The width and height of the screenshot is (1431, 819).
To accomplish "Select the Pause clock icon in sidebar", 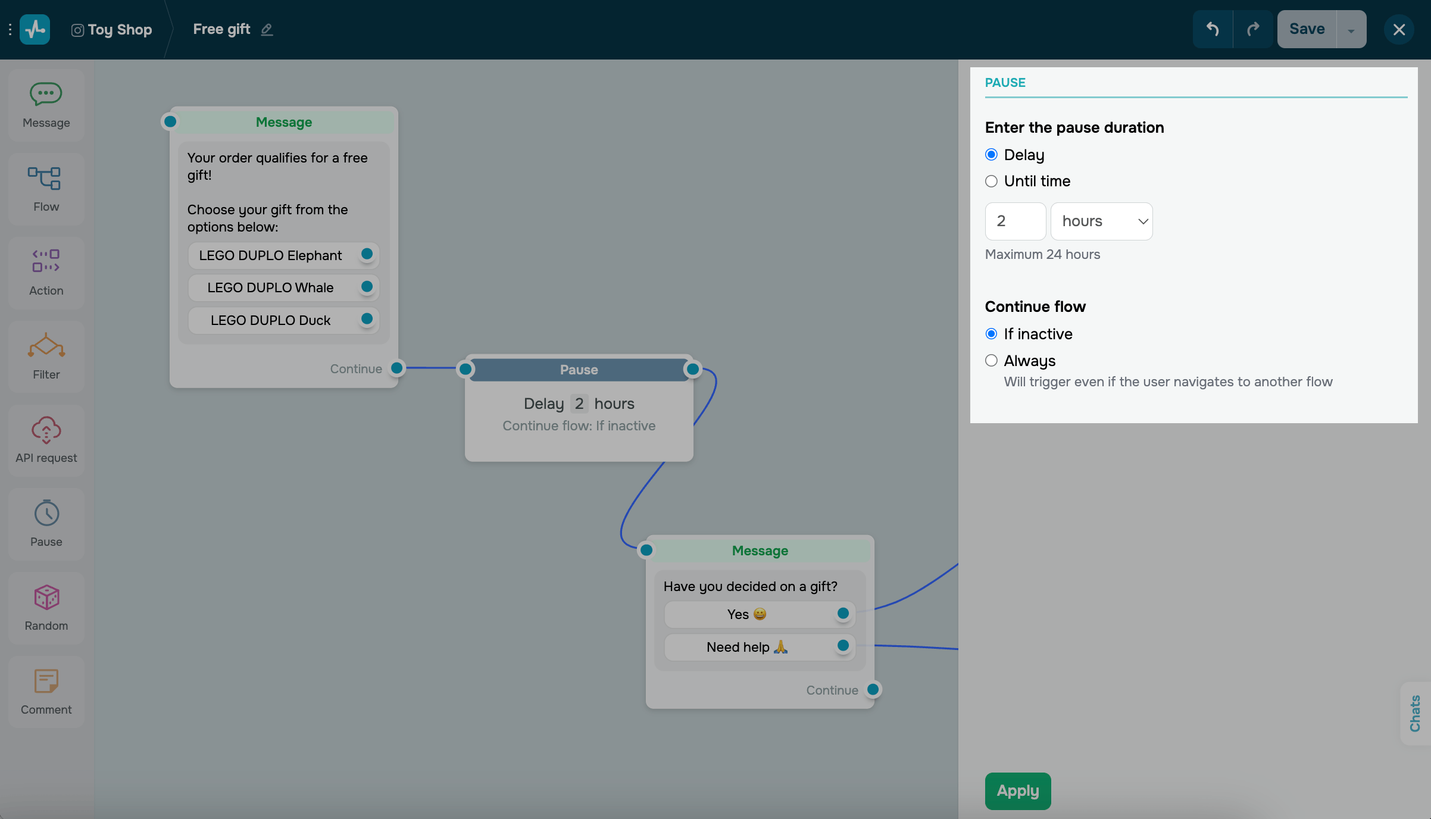I will point(46,514).
